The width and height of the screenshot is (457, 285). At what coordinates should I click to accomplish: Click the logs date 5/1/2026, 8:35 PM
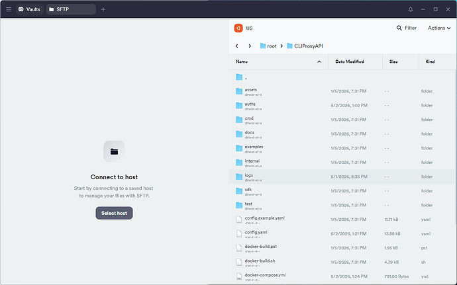[x=349, y=177]
